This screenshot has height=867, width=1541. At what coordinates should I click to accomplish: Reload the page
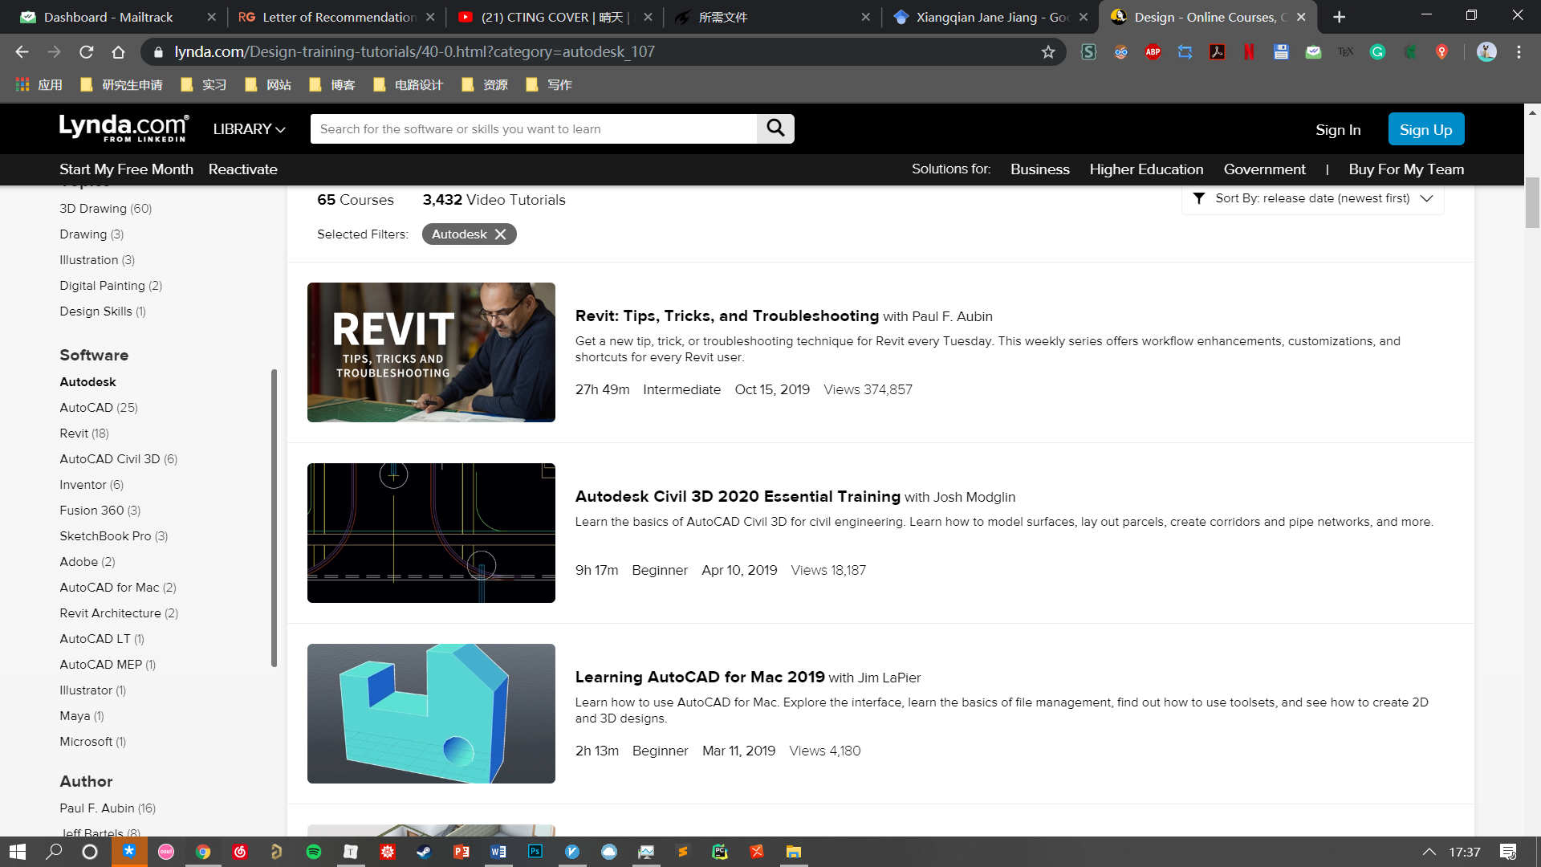tap(86, 52)
